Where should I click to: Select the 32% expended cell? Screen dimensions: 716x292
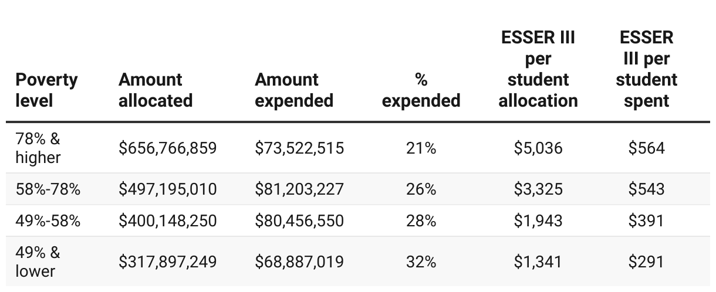(421, 262)
